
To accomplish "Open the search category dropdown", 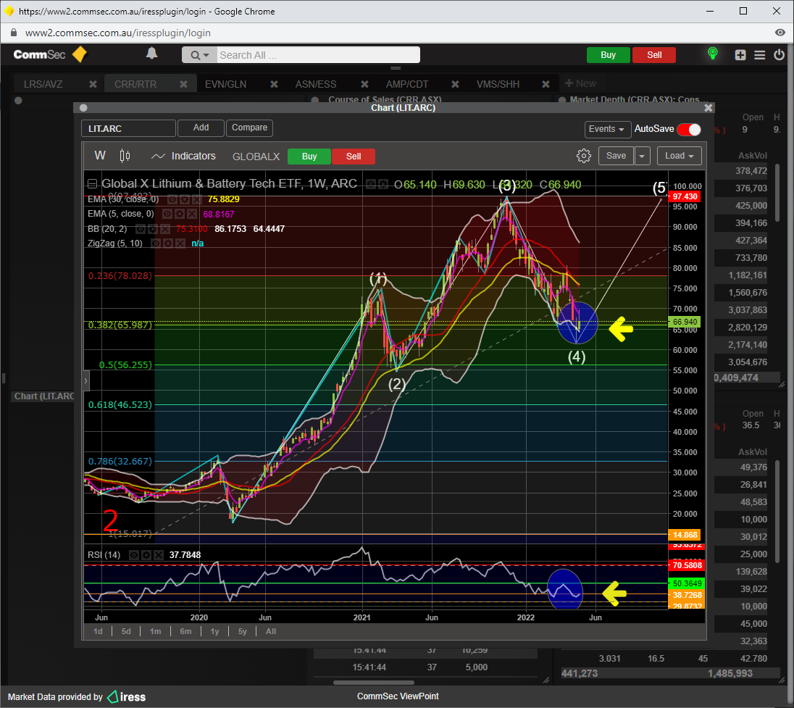I will (x=200, y=55).
